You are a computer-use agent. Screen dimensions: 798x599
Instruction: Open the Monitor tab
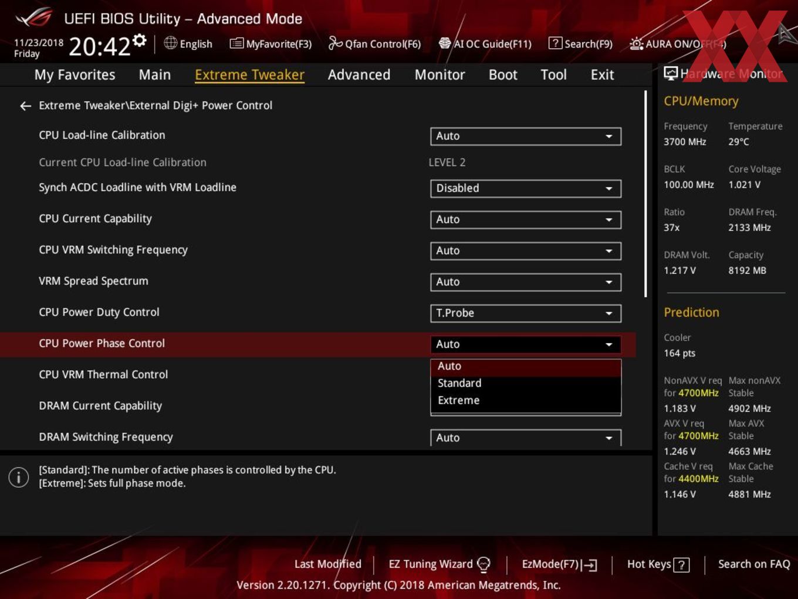pyautogui.click(x=439, y=75)
